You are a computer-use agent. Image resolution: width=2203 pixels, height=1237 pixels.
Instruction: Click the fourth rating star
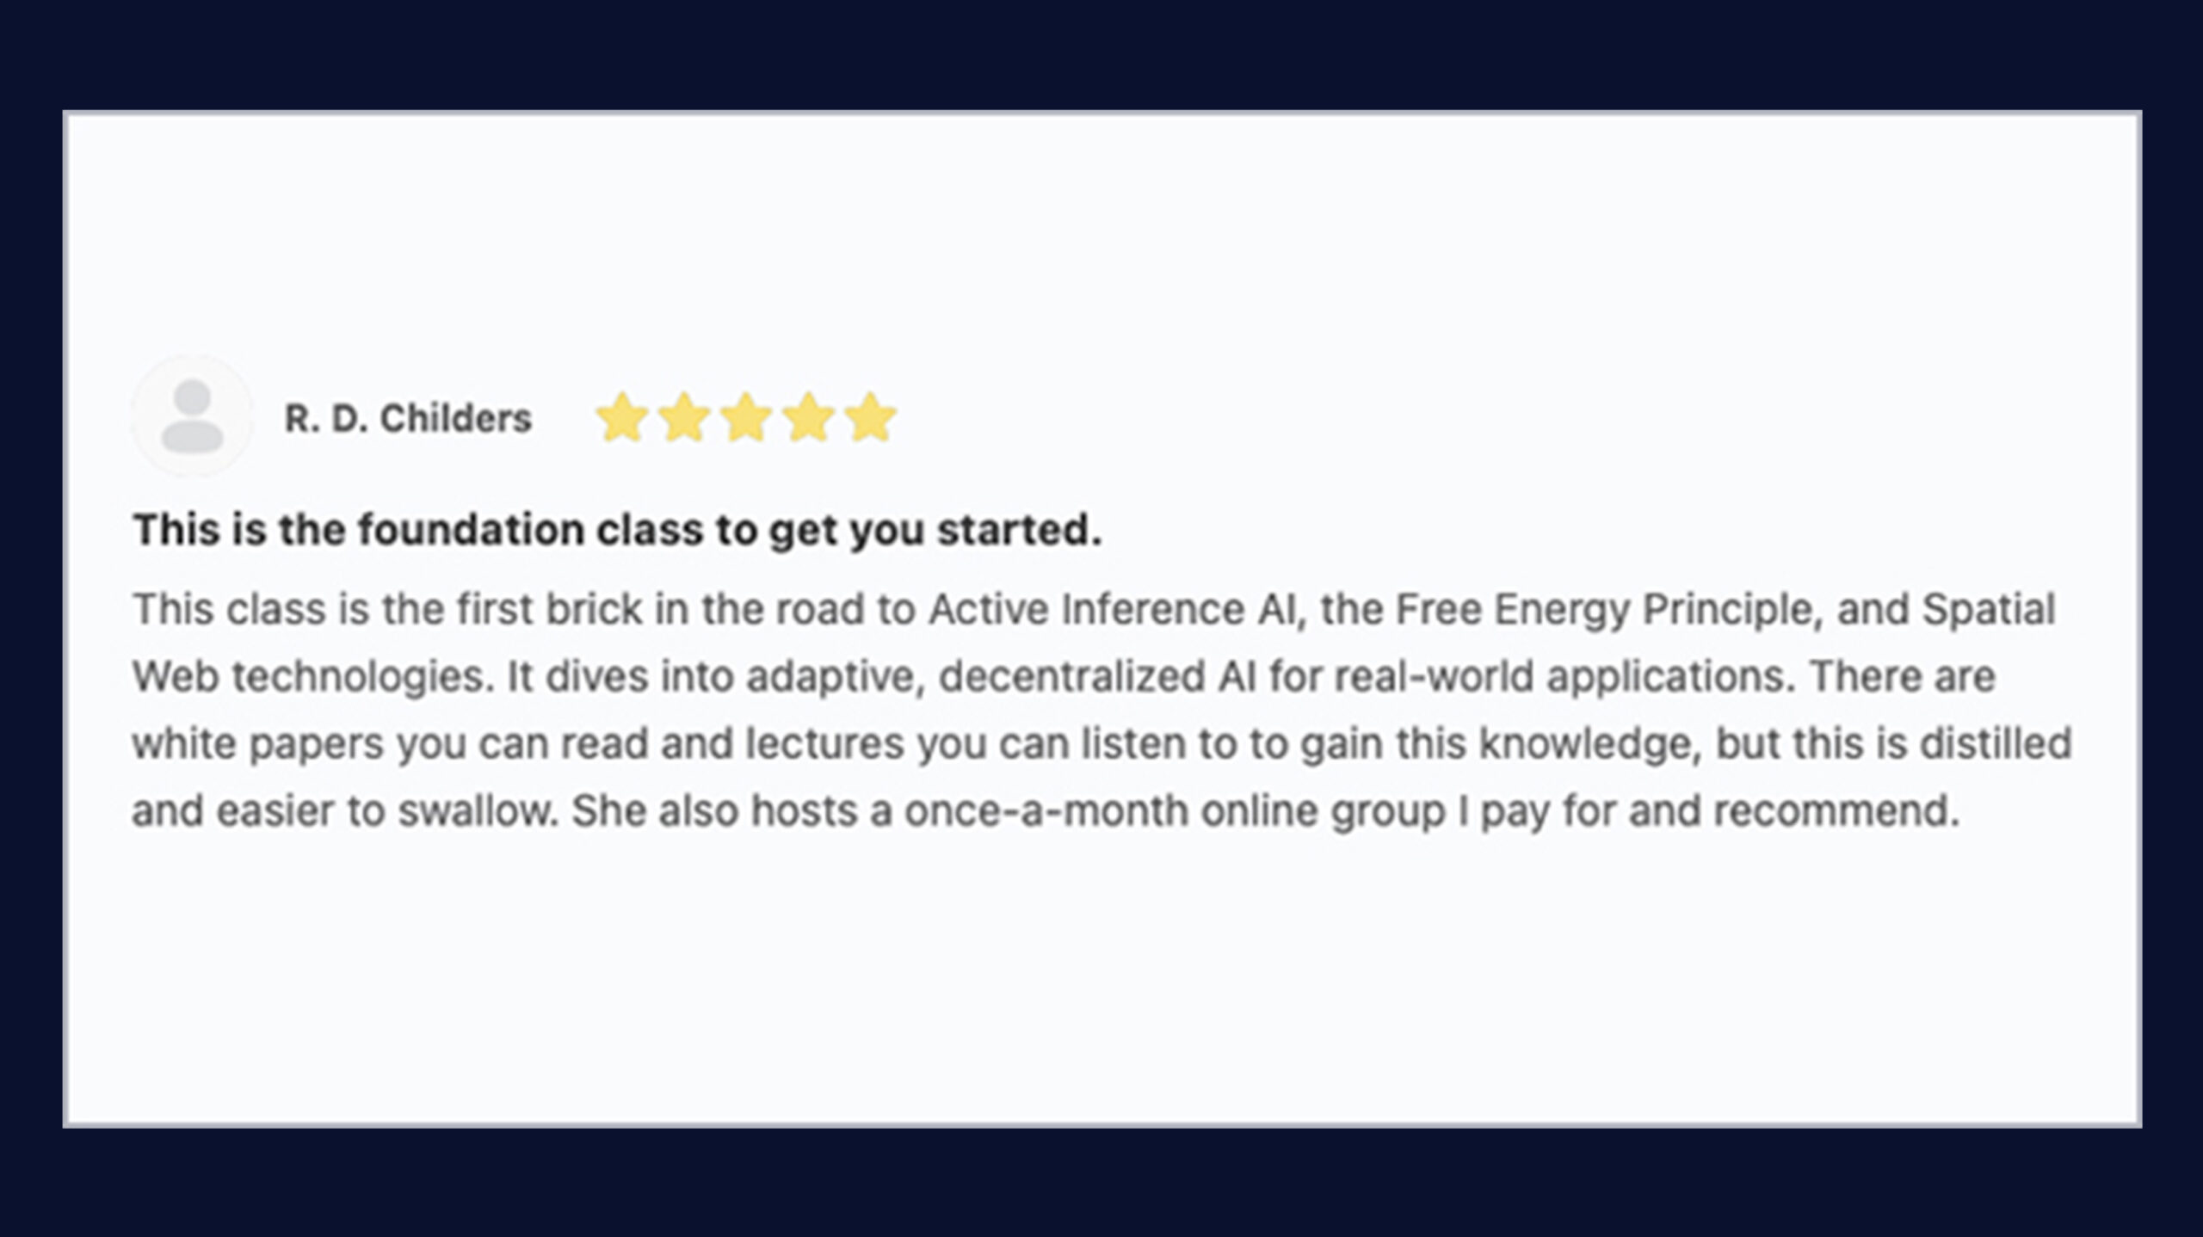pos(809,418)
